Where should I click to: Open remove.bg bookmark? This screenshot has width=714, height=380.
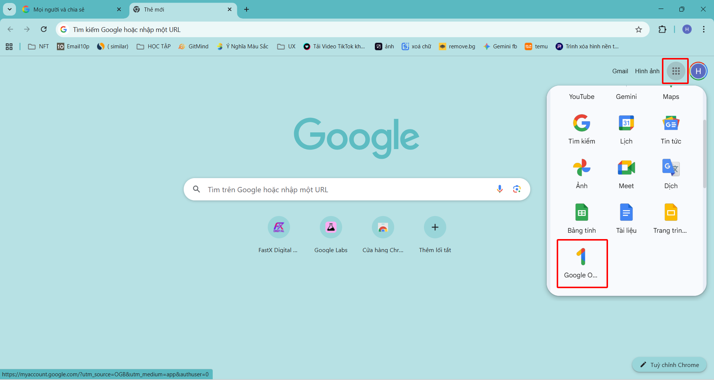coord(457,46)
